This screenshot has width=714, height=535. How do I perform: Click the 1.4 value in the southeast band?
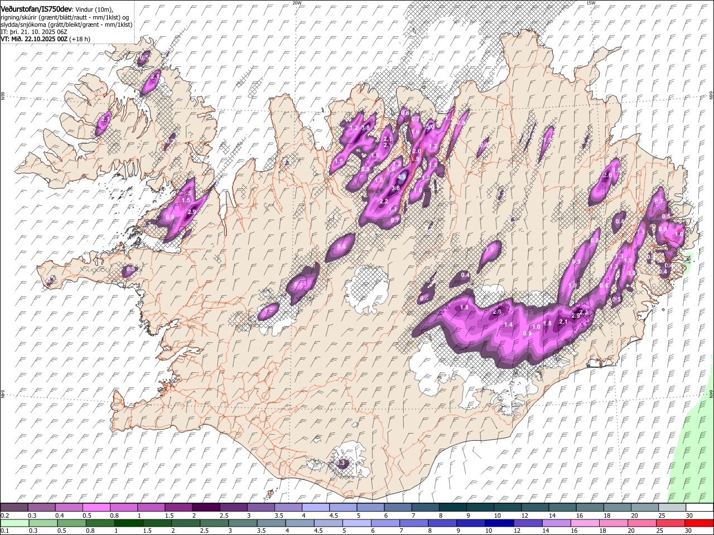(508, 325)
